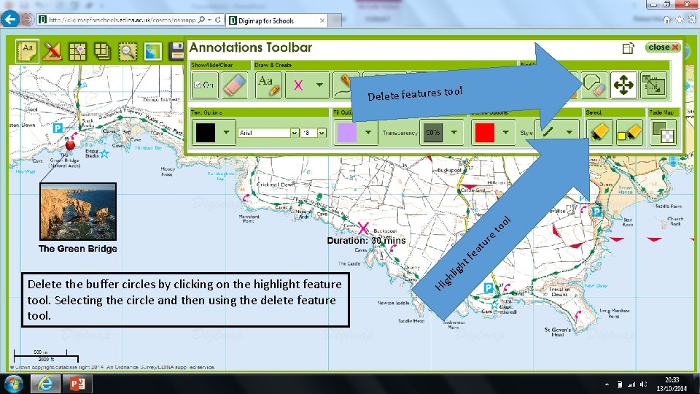Viewport: 700px width, 394px height.
Task: Click the blue star near Elegug Stacks
Action: pos(104,154)
